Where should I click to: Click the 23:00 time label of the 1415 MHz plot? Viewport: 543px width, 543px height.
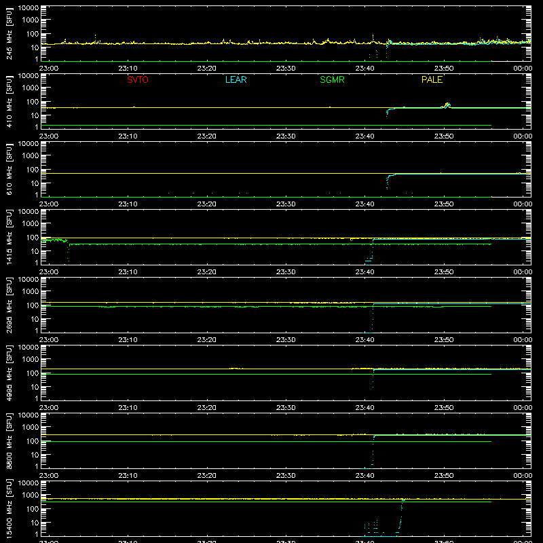tap(49, 272)
